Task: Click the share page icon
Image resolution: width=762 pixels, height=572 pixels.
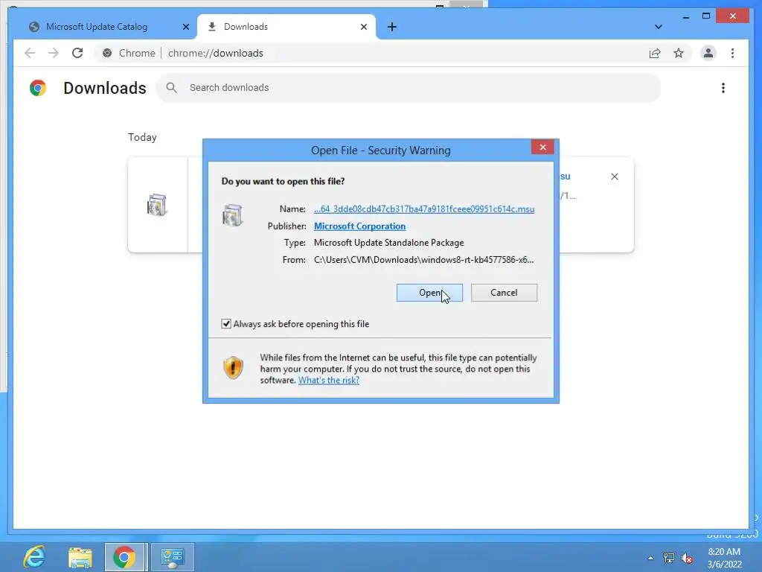Action: pos(655,53)
